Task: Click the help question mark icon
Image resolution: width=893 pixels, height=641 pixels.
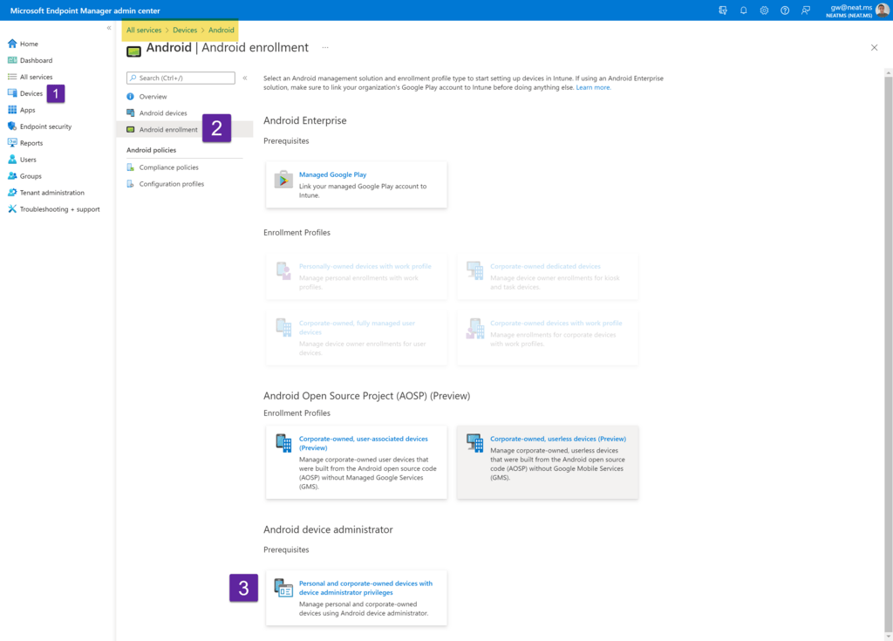Action: [x=785, y=10]
